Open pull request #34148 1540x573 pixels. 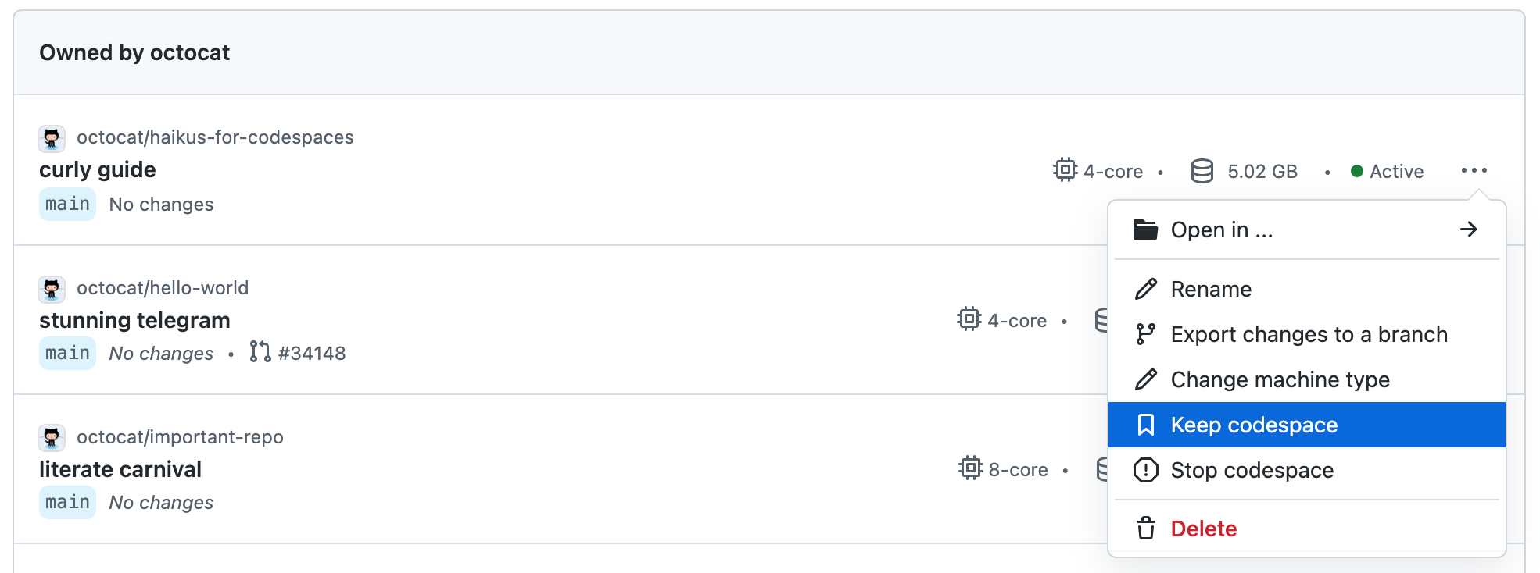click(x=312, y=354)
